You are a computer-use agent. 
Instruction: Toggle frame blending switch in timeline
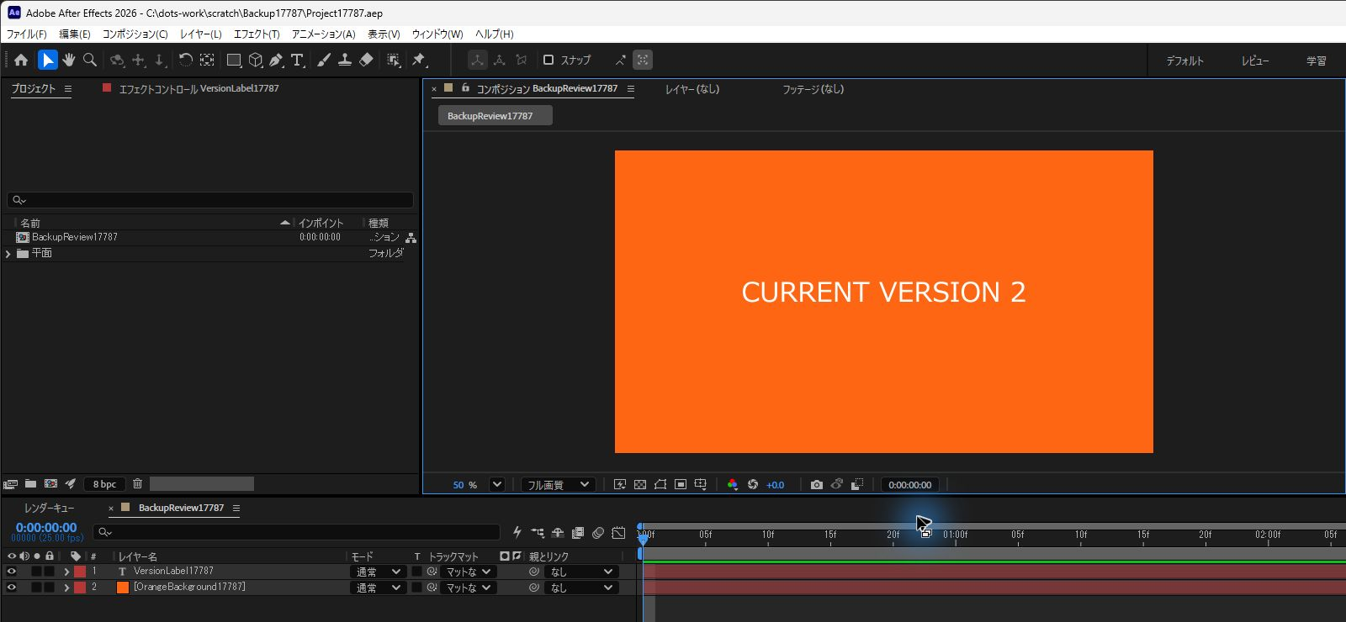(x=578, y=533)
